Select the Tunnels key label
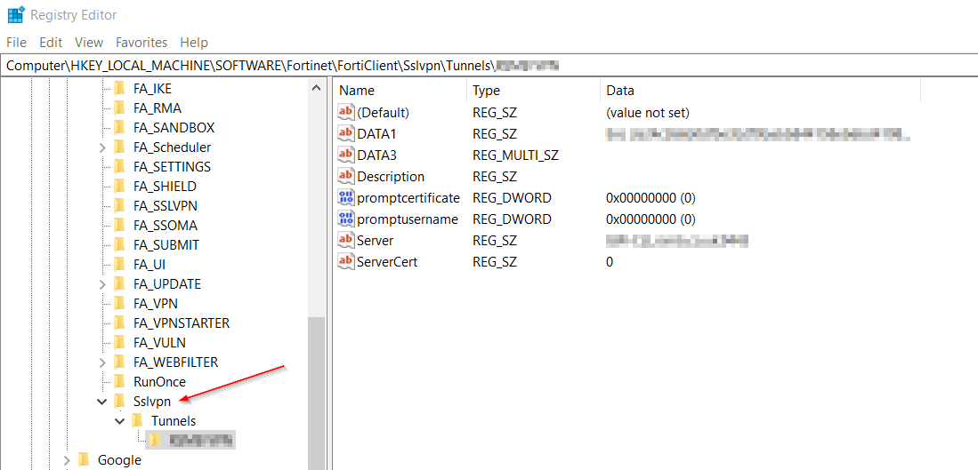Screen dimensions: 978x470 point(174,421)
